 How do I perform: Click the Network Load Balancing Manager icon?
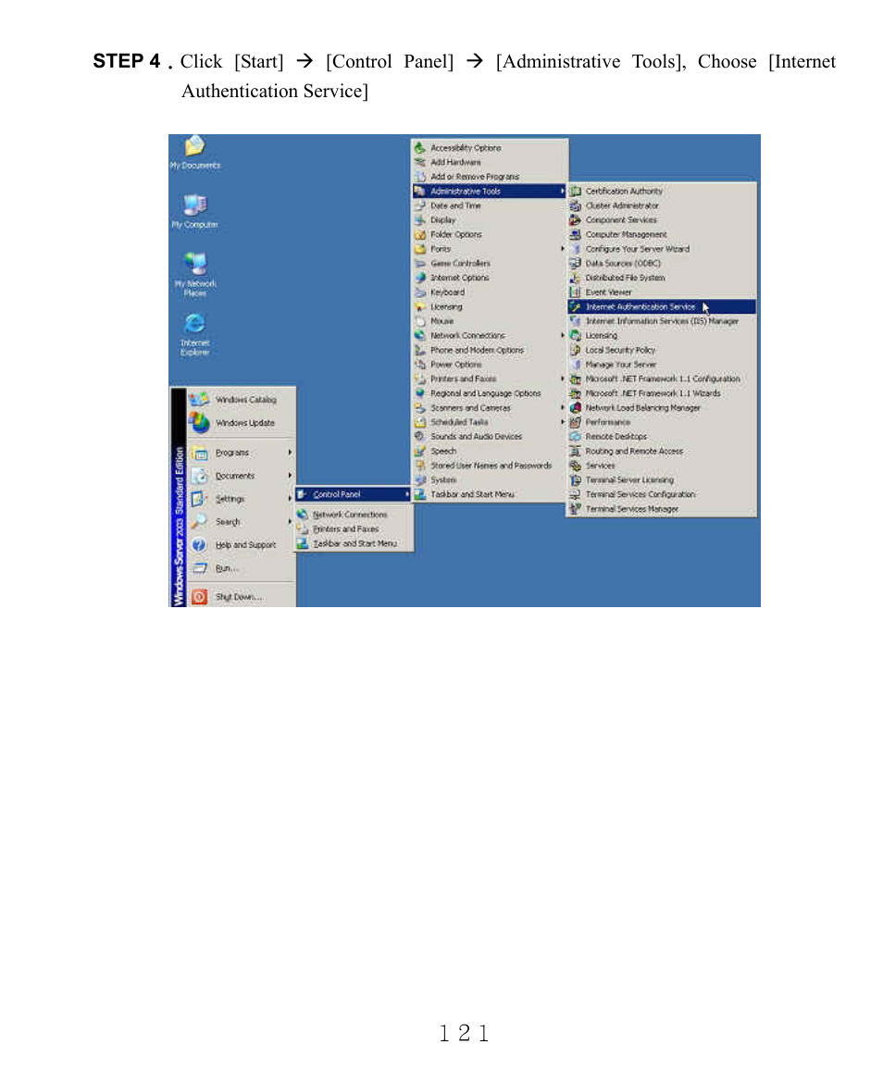(x=576, y=407)
